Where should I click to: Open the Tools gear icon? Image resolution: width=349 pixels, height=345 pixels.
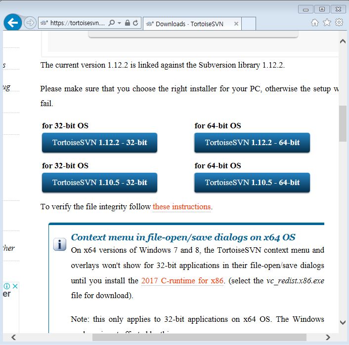coord(339,22)
